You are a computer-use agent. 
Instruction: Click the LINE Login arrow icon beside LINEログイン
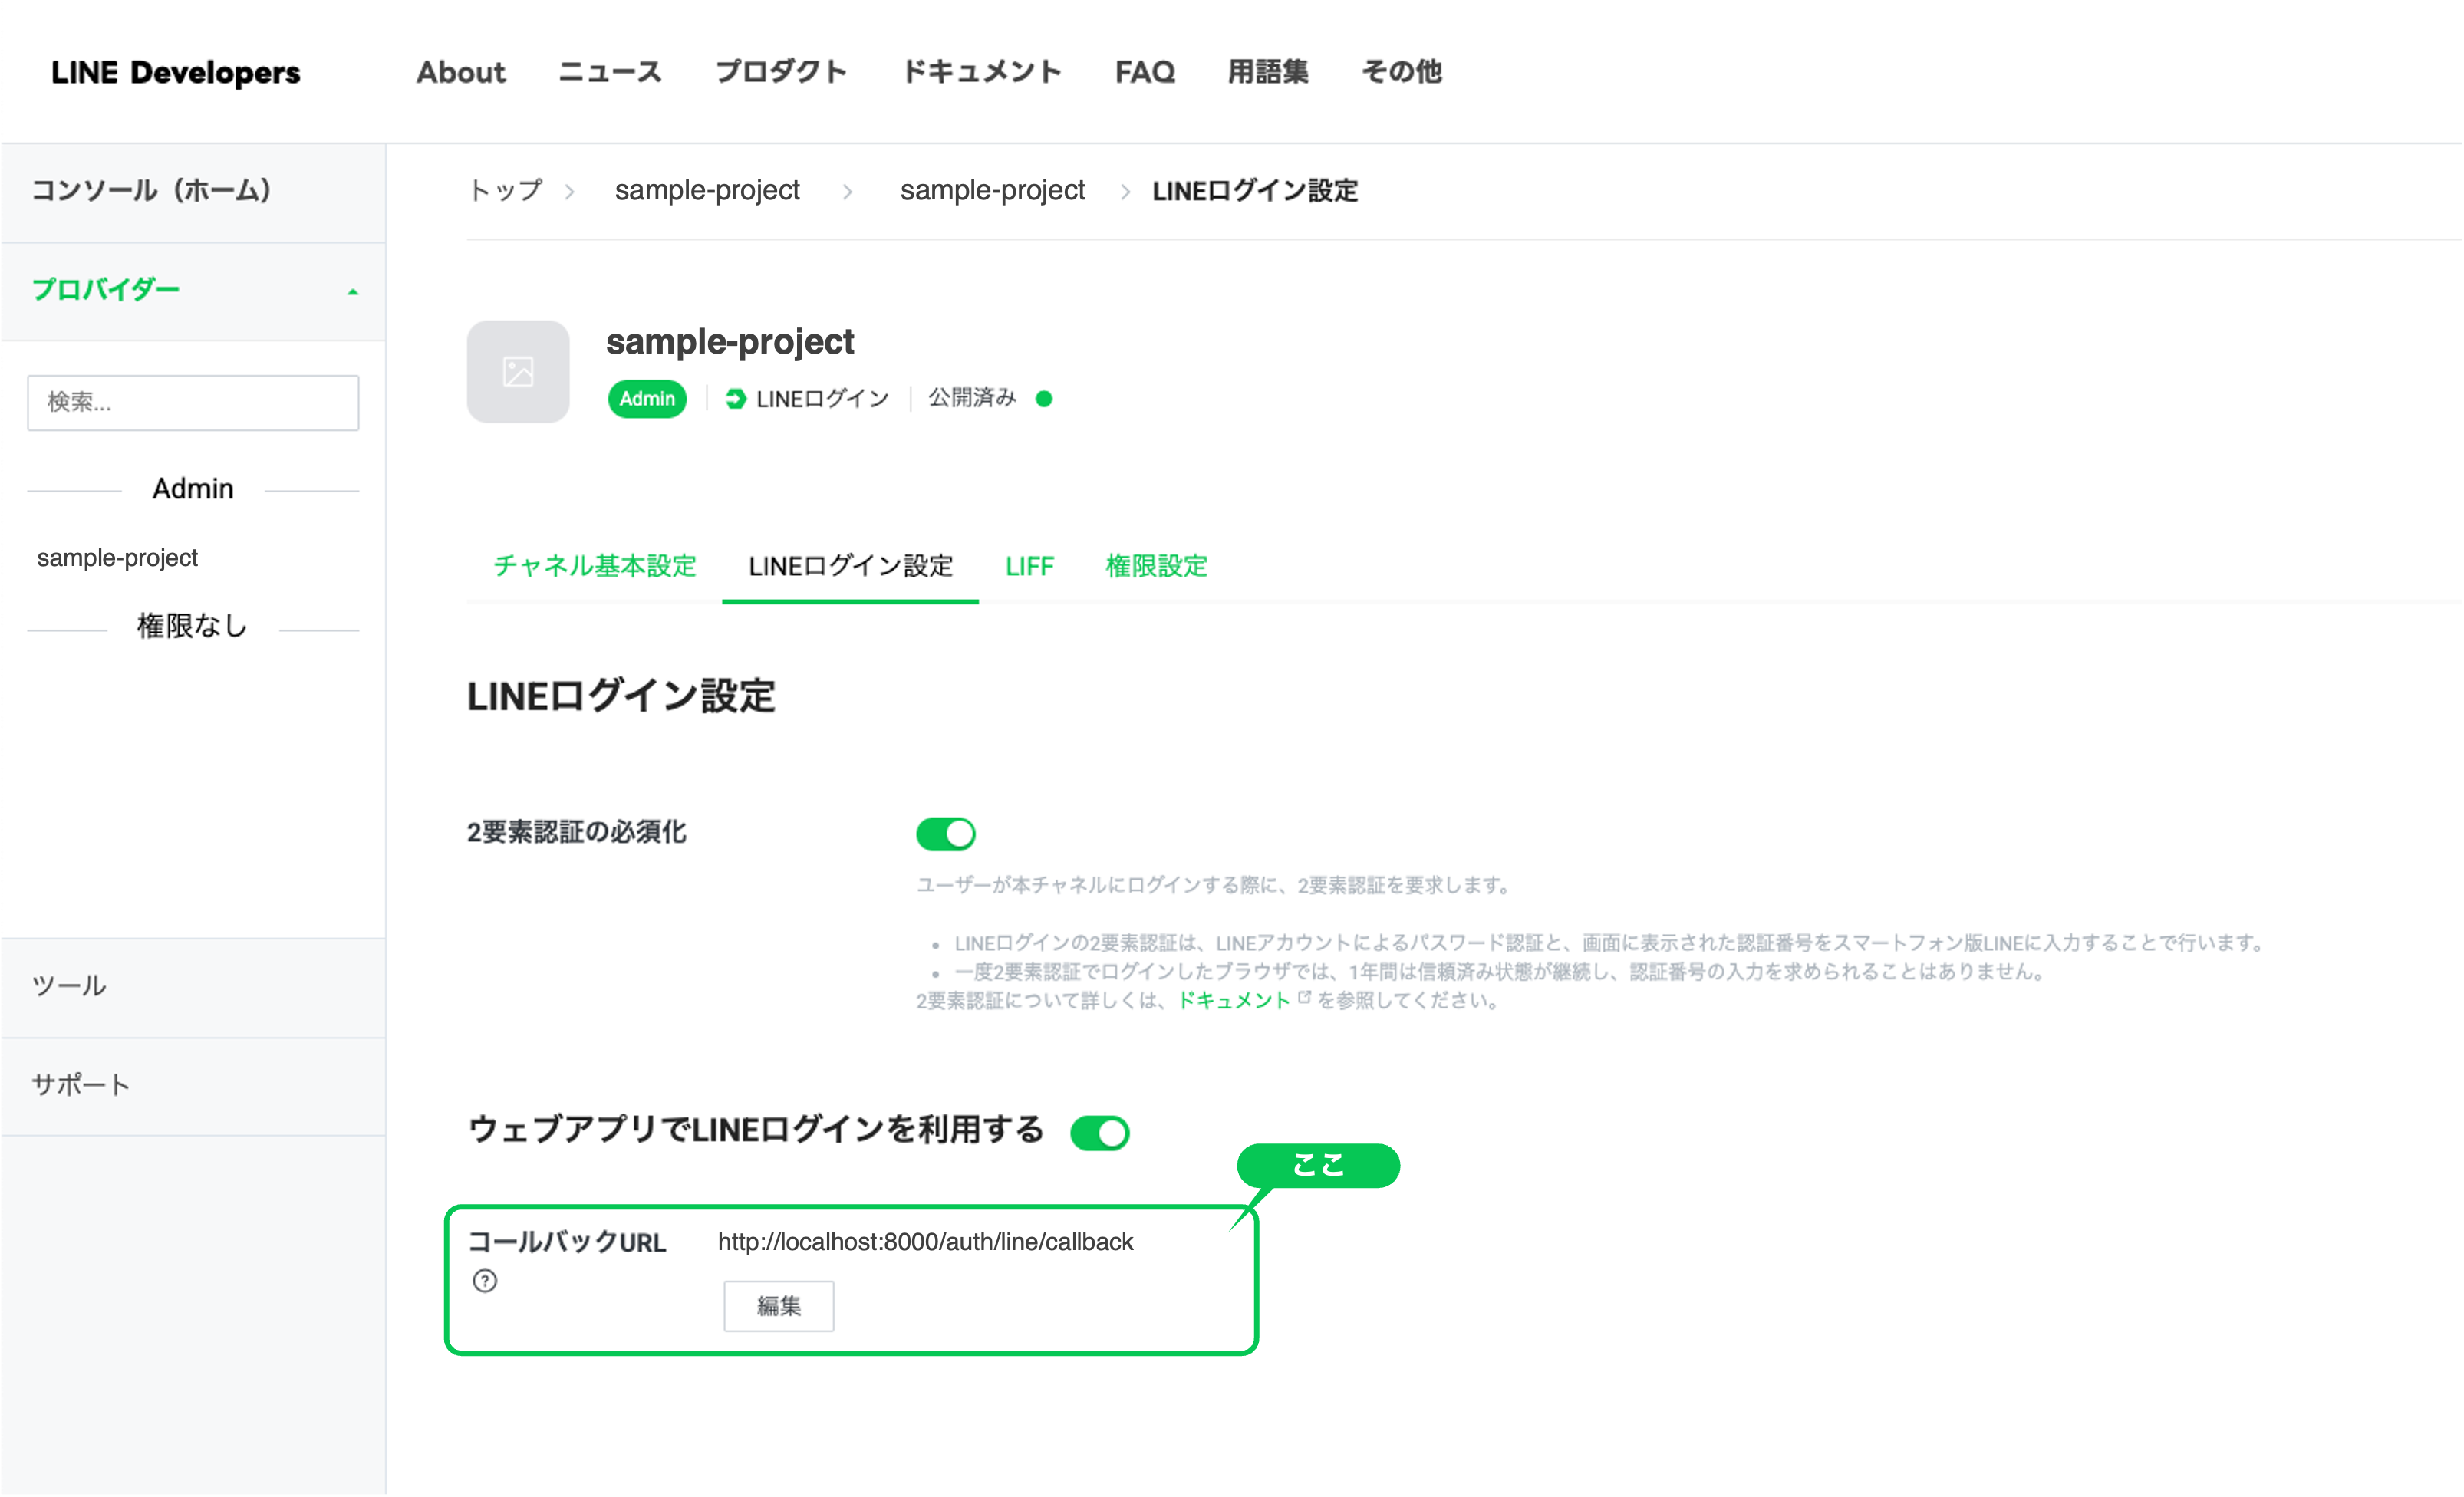[x=735, y=398]
